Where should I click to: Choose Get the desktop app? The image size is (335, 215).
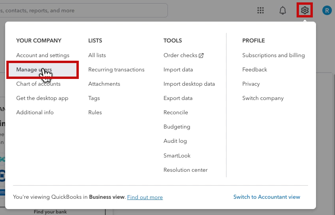coord(42,98)
